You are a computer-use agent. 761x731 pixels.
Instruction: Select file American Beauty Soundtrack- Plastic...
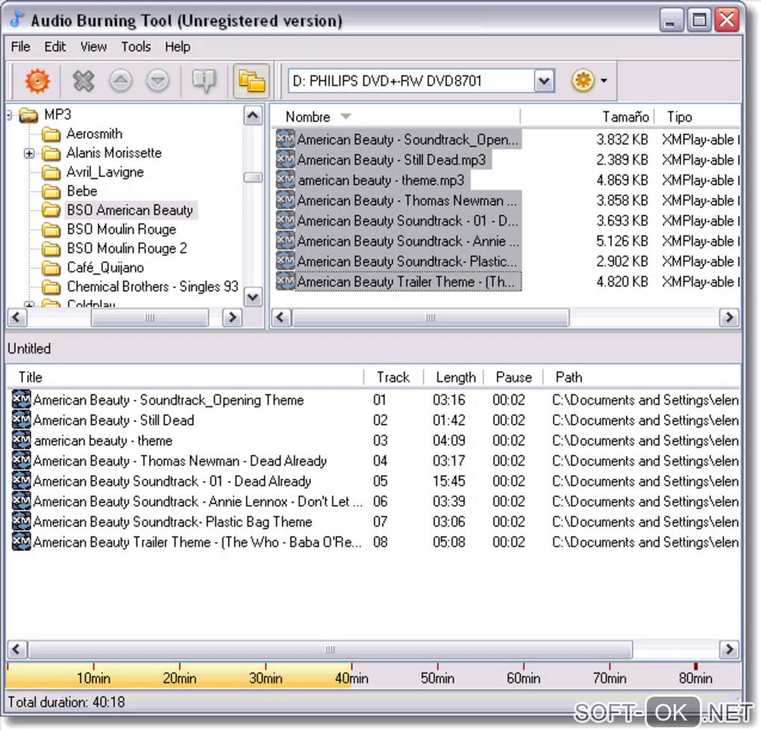407,262
